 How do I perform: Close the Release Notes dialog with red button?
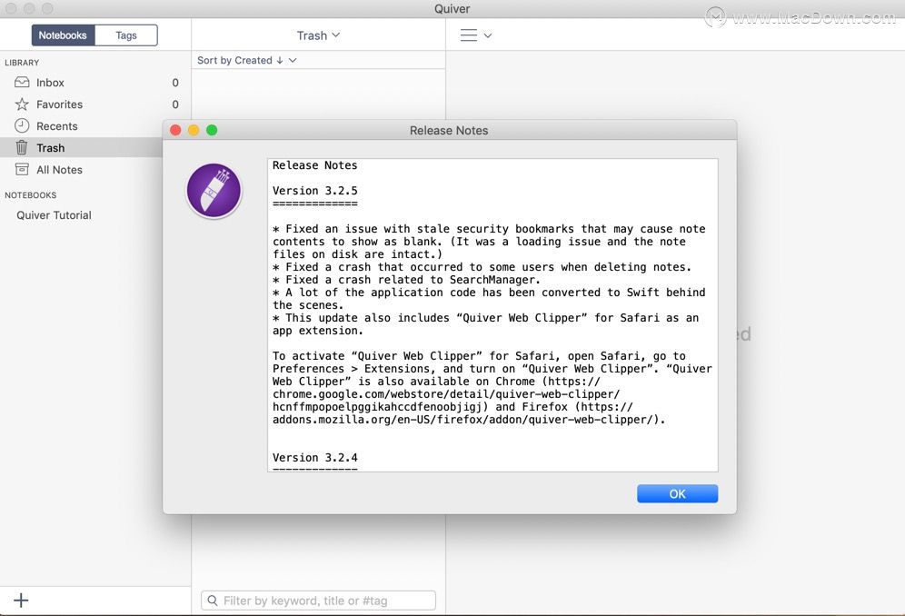pos(176,131)
